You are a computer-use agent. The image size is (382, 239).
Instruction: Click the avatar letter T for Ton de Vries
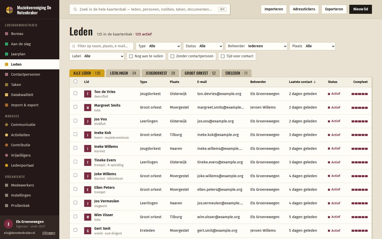pos(88,94)
